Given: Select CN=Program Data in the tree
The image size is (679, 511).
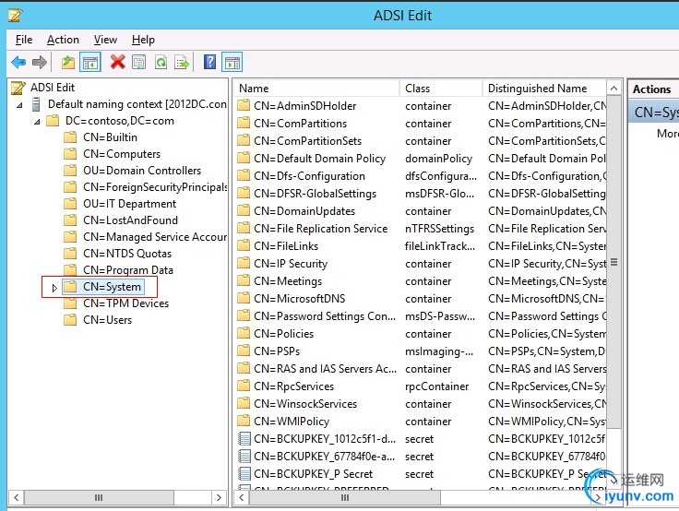Looking at the screenshot, I should [128, 269].
